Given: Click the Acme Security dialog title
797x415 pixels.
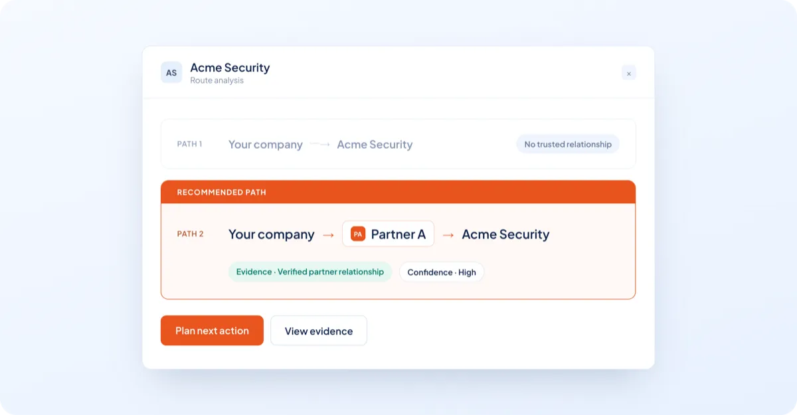Looking at the screenshot, I should [230, 68].
